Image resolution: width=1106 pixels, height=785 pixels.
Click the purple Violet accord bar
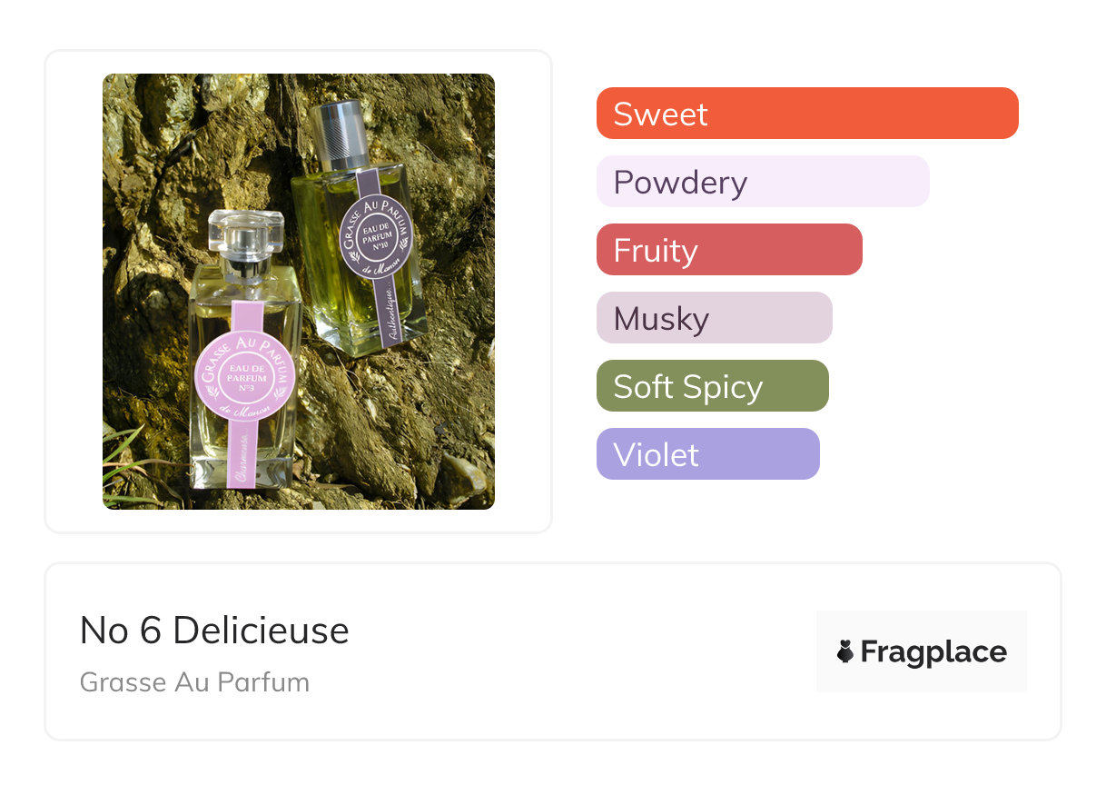click(x=707, y=454)
